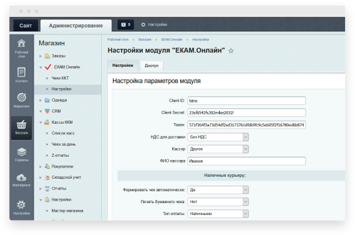
Task: Click into the Токен field
Action: coord(246,125)
